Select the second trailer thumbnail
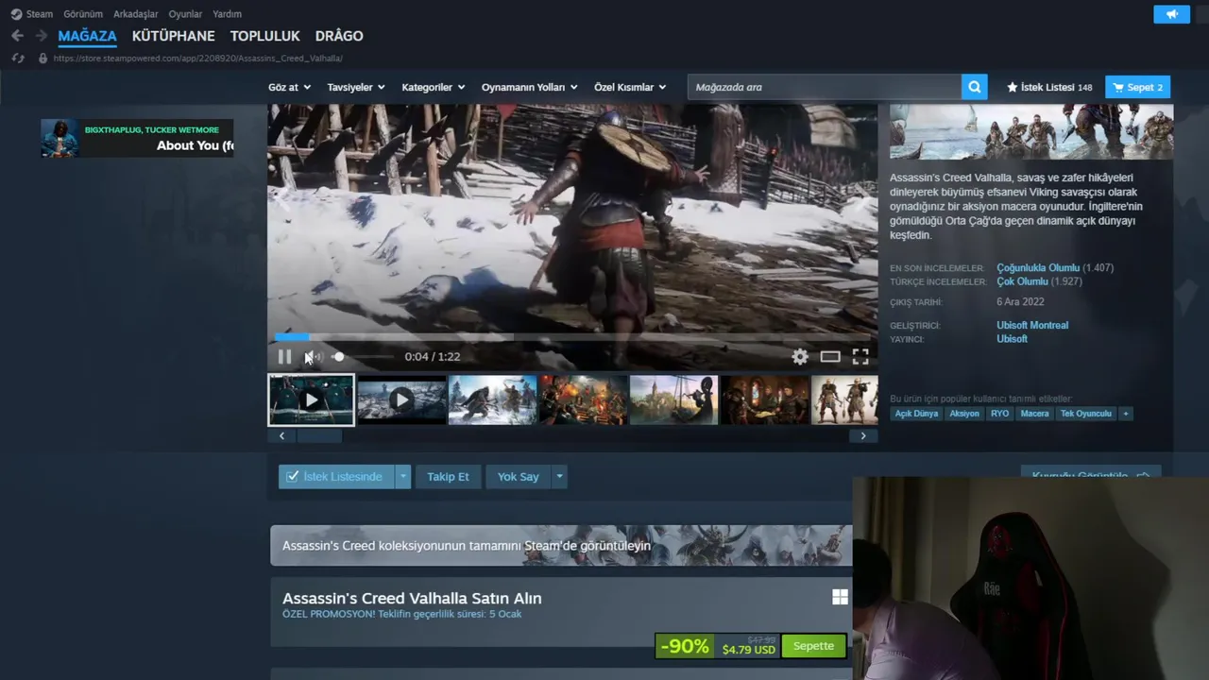Image resolution: width=1209 pixels, height=680 pixels. pos(401,400)
